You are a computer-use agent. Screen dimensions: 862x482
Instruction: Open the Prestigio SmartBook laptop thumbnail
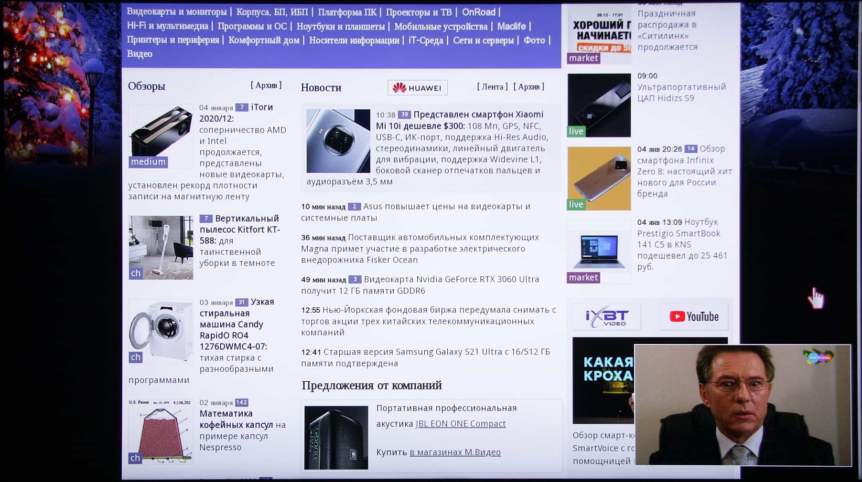tap(599, 251)
